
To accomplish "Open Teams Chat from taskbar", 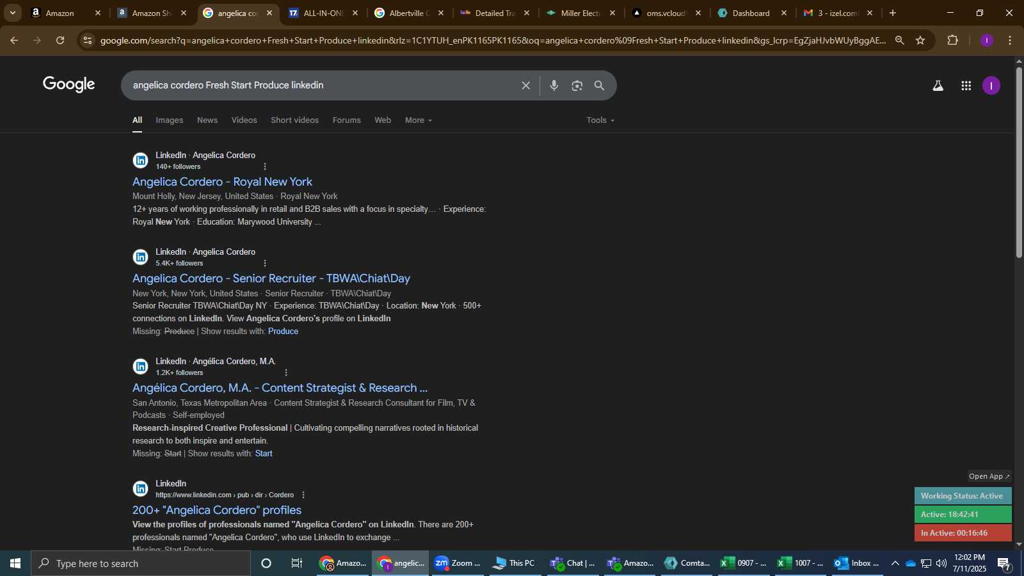I will [573, 563].
